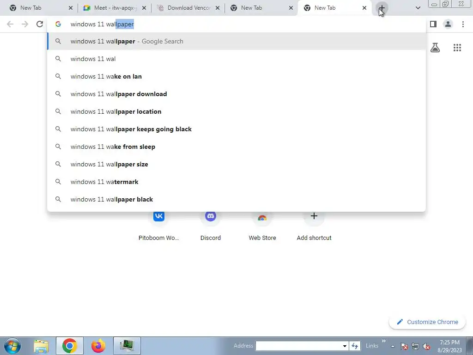This screenshot has width=473, height=355.
Task: Select suggestion windows 11 wal
Action: (236, 59)
